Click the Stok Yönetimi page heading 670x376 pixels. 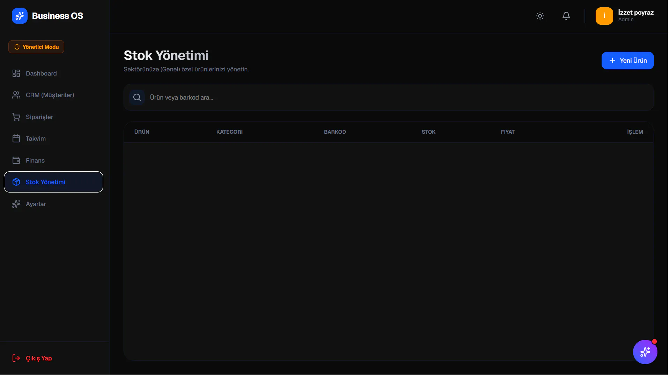click(166, 56)
